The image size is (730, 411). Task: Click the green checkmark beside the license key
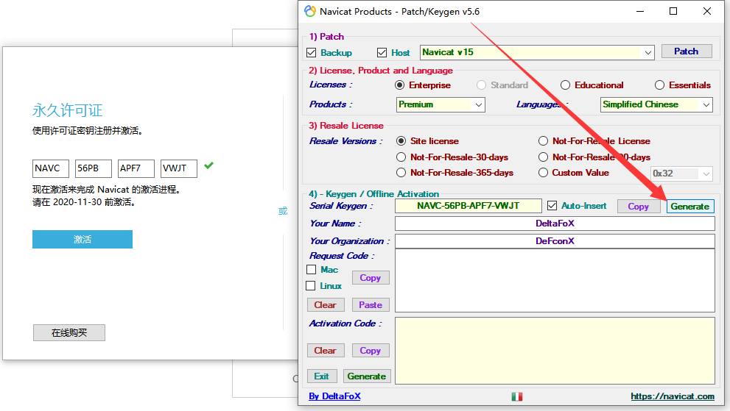[x=209, y=166]
